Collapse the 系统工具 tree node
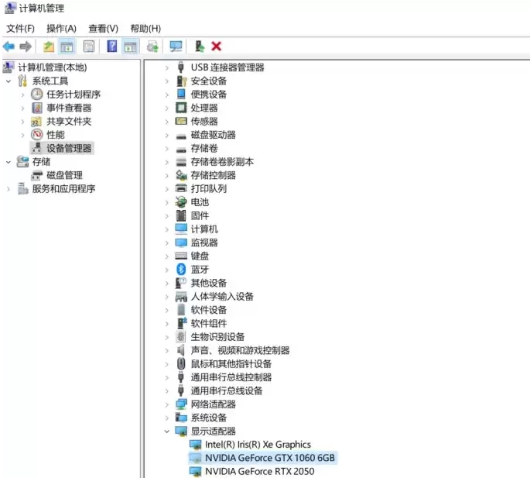This screenshot has width=530, height=478. 9,81
